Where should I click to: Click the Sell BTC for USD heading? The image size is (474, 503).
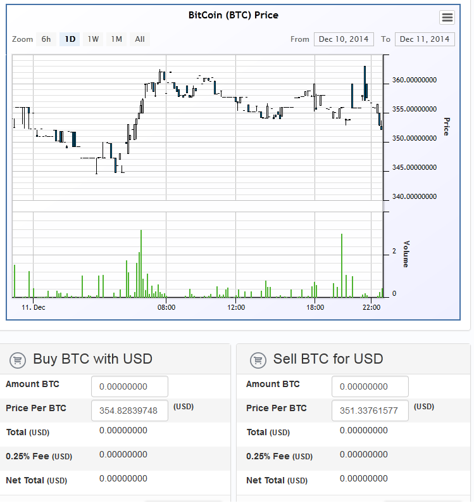tap(328, 359)
